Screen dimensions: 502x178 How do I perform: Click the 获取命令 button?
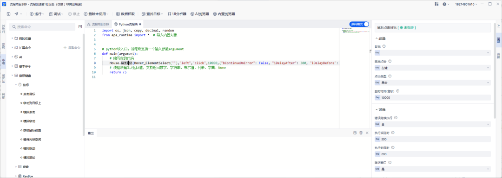click(x=72, y=48)
